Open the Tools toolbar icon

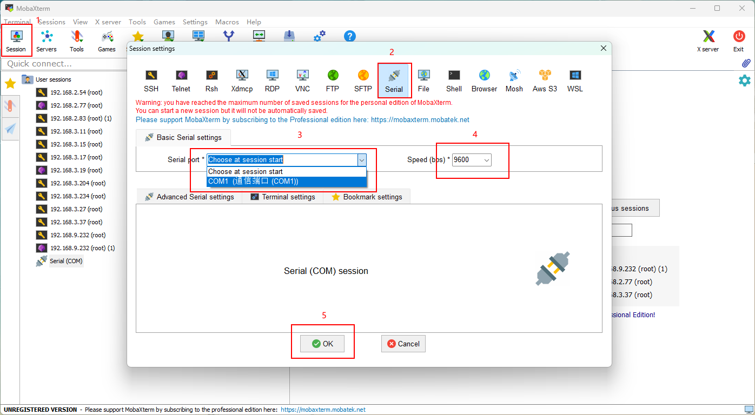click(77, 41)
